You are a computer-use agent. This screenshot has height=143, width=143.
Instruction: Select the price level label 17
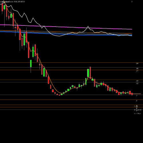coord(137,71)
